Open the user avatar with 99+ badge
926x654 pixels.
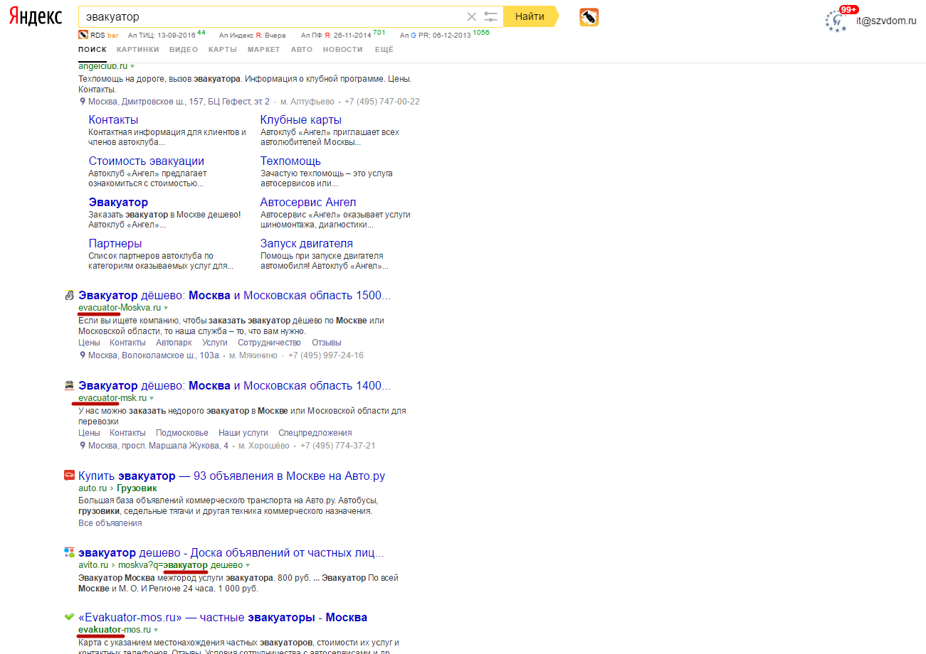pos(836,21)
